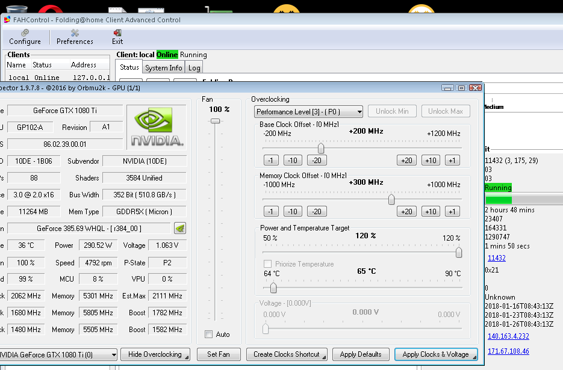Click Apply Clocks & Voltage button
563x370 pixels.
[x=435, y=354]
